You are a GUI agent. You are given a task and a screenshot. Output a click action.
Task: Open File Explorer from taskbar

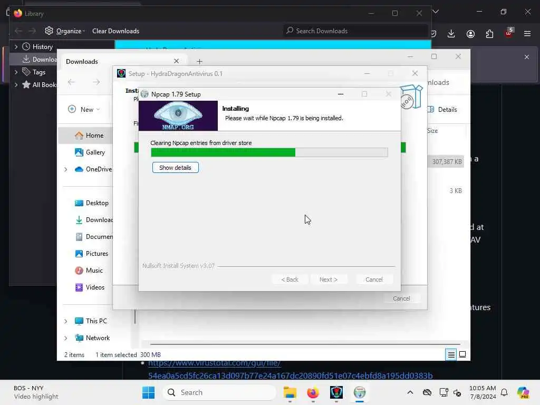pyautogui.click(x=290, y=392)
